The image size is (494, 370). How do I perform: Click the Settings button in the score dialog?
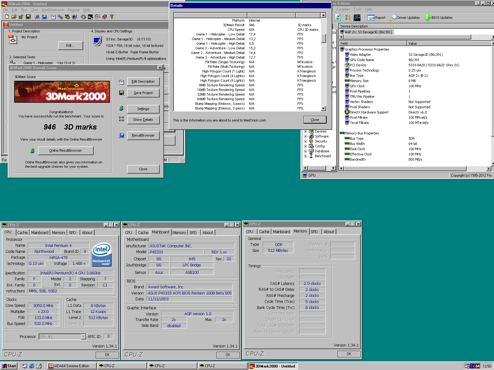coord(143,109)
